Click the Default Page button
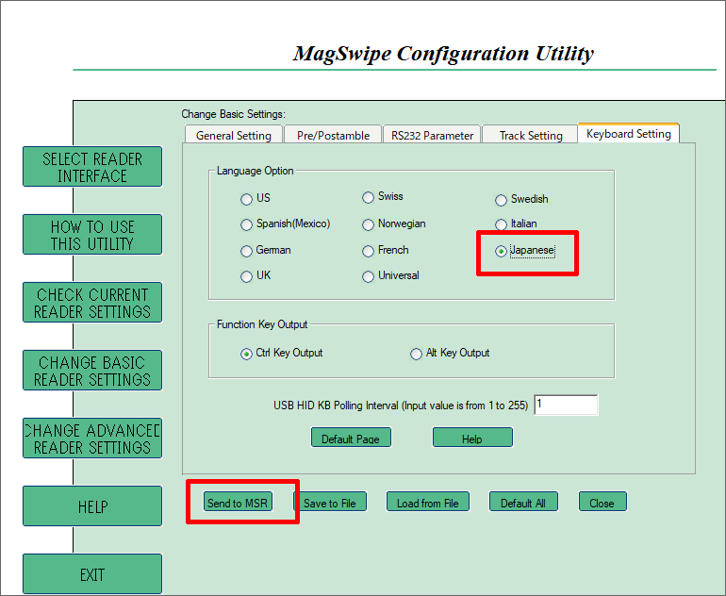Image resolution: width=726 pixels, height=596 pixels. (x=351, y=438)
